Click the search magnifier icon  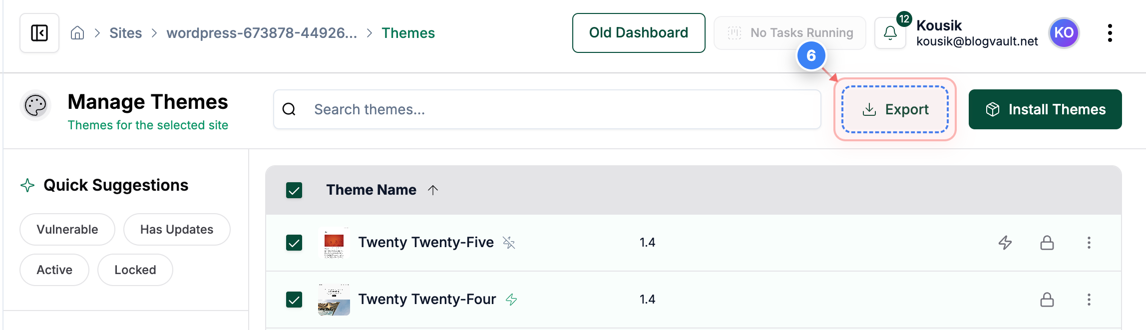(x=290, y=109)
